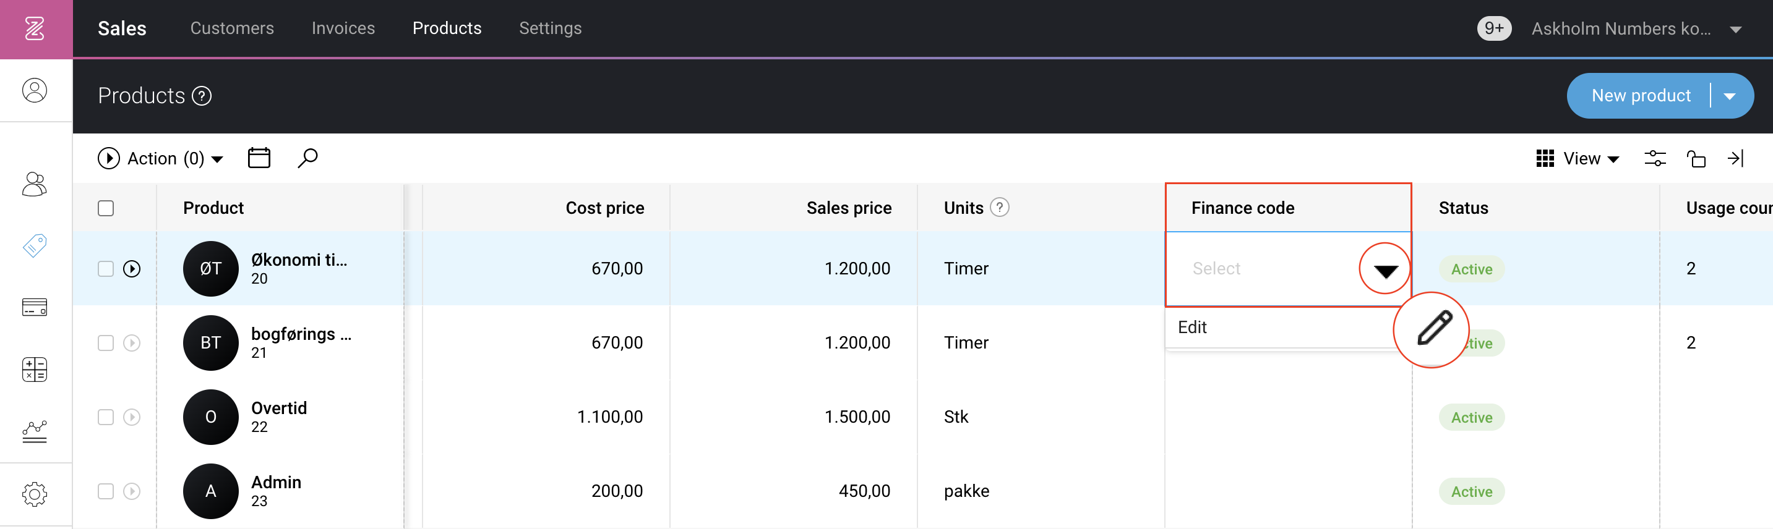Expand the Action (0) dropdown

[161, 159]
